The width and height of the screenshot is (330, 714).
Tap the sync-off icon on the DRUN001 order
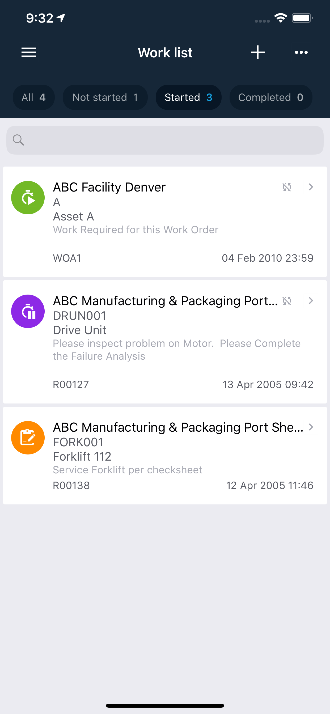[287, 301]
